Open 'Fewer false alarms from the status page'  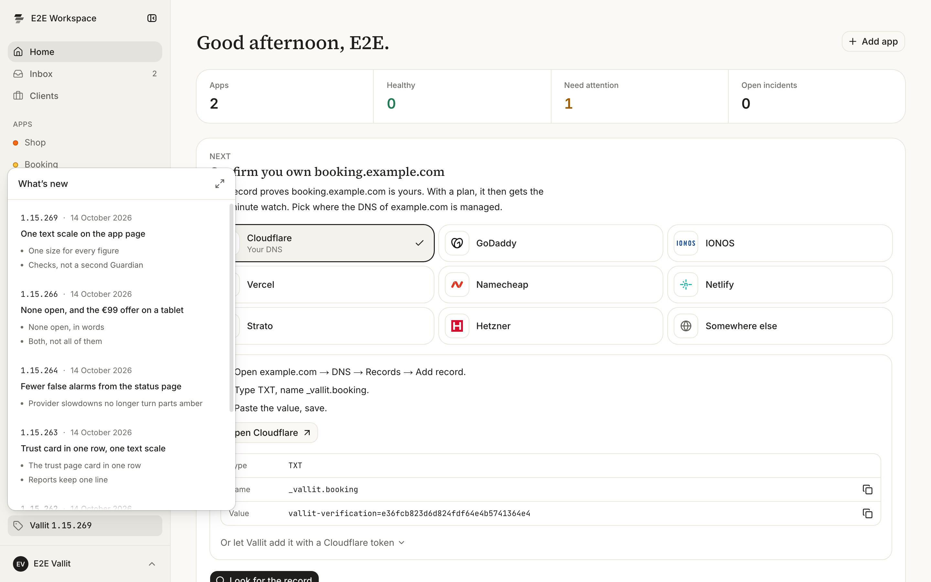[x=101, y=386]
